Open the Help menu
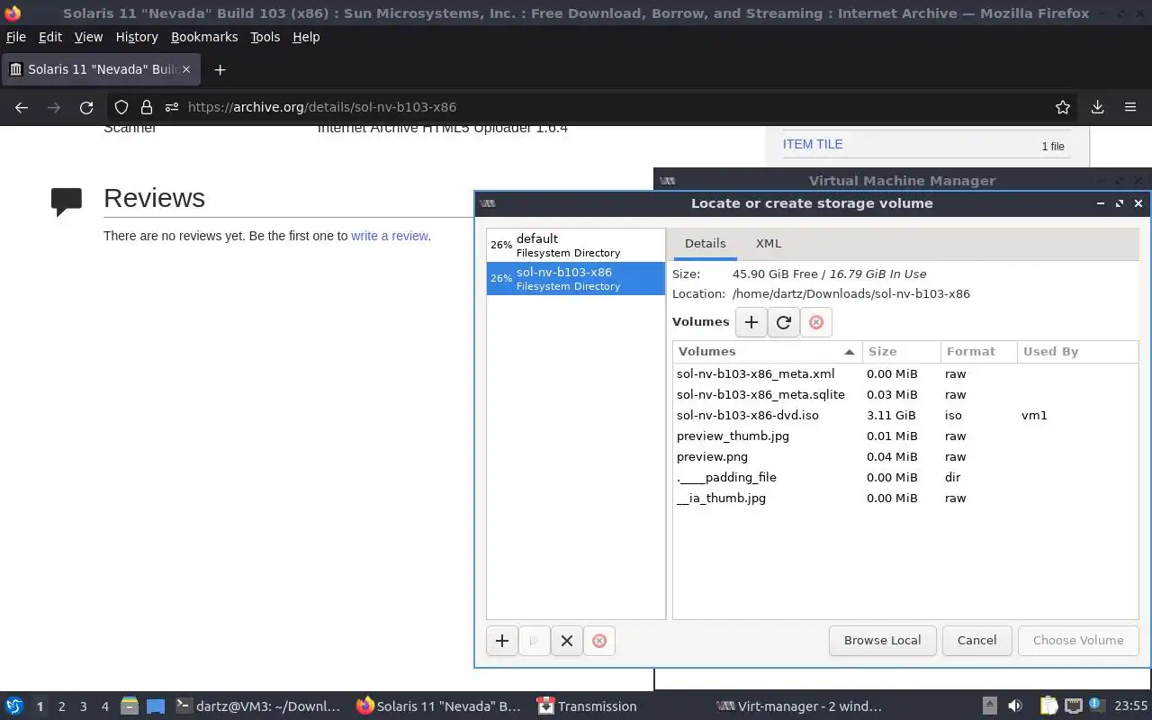Image resolution: width=1152 pixels, height=720 pixels. [306, 37]
